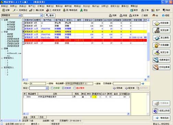
Task: Open the 交易提醒 trade reminder button
Action: point(161,45)
